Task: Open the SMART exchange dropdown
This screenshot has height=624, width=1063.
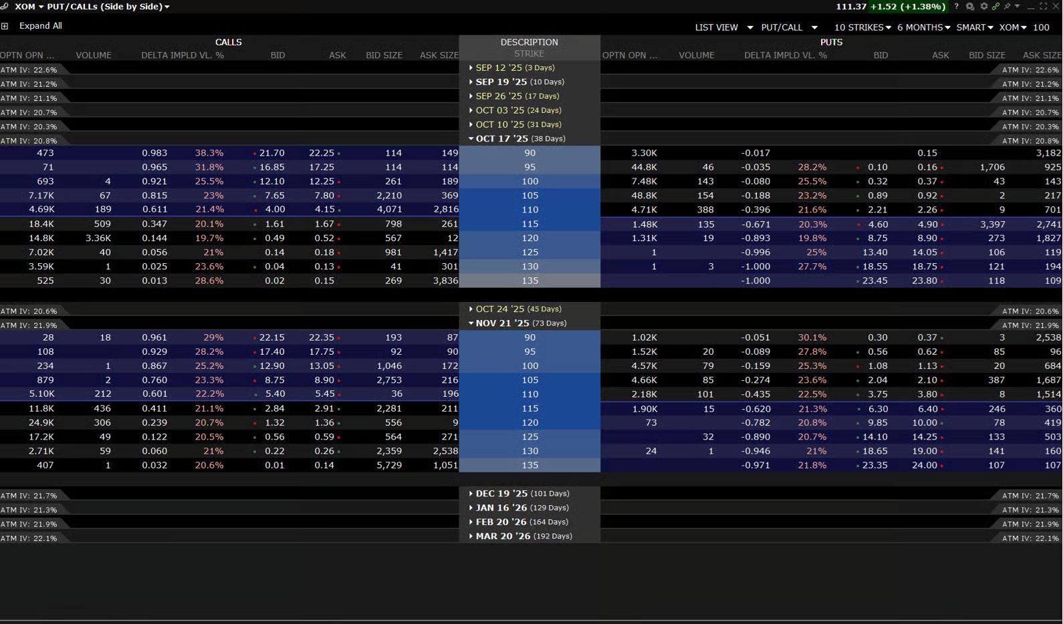Action: [x=974, y=27]
